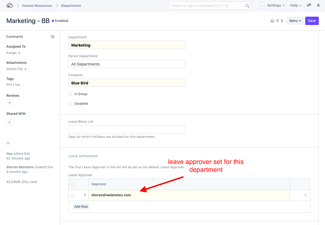The height and width of the screenshot is (225, 325).
Task: Click Add Row under Leave Approver
Action: click(81, 207)
